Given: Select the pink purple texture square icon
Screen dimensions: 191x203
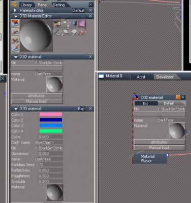Looking at the screenshot, I should click(82, 23).
